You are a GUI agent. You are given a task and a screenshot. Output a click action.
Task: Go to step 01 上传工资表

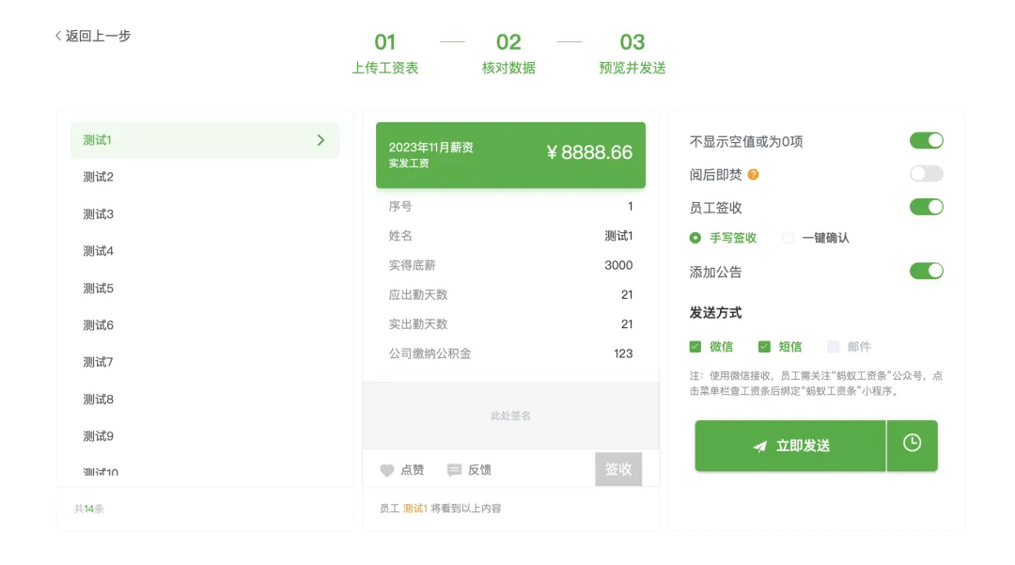click(385, 53)
